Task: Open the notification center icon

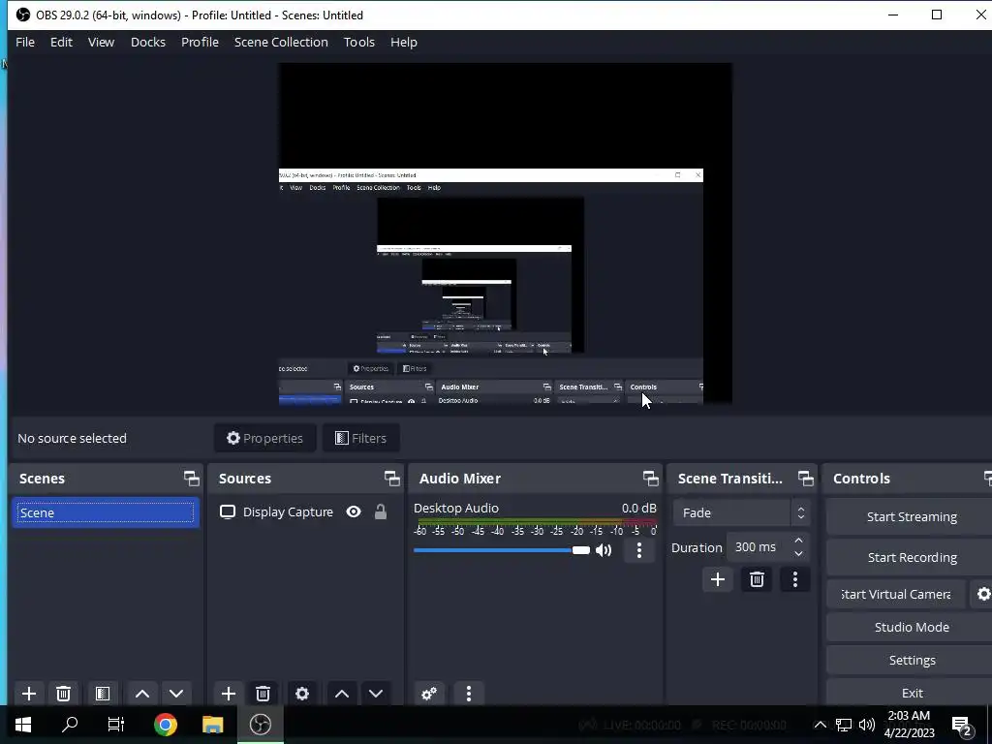Action: (x=962, y=725)
